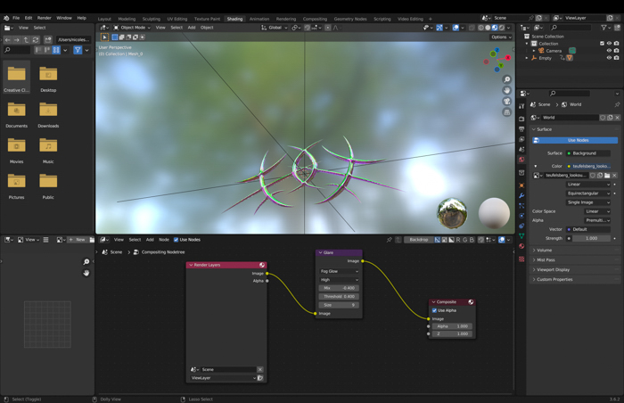The width and height of the screenshot is (624, 403).
Task: Click the Use Nodes button in Surface panel
Action: click(578, 140)
